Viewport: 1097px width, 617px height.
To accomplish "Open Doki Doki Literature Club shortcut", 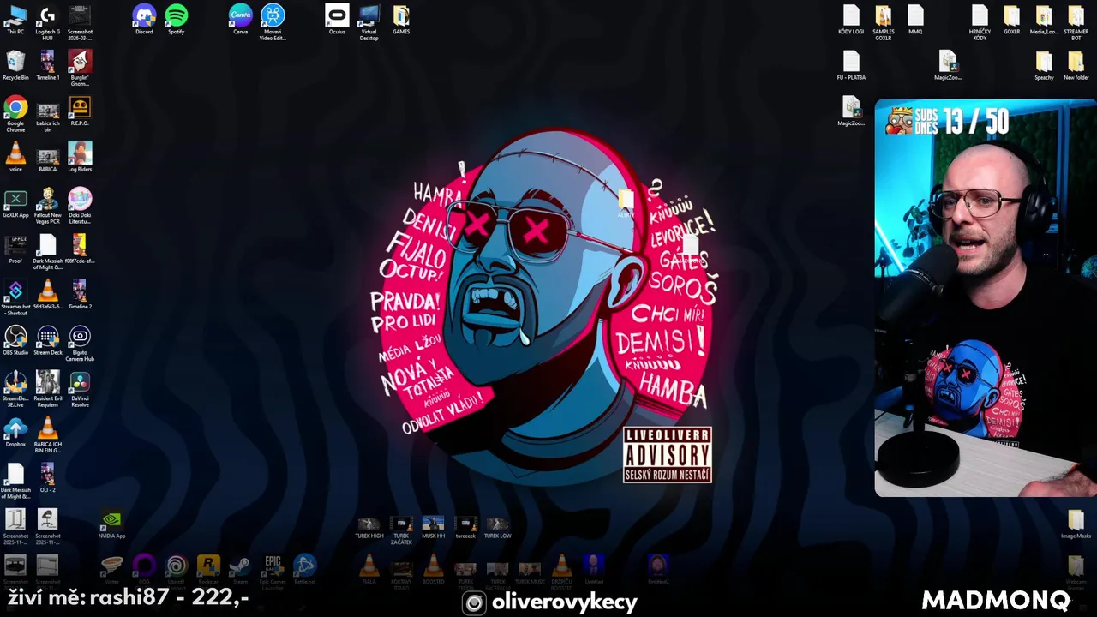I will pos(80,206).
